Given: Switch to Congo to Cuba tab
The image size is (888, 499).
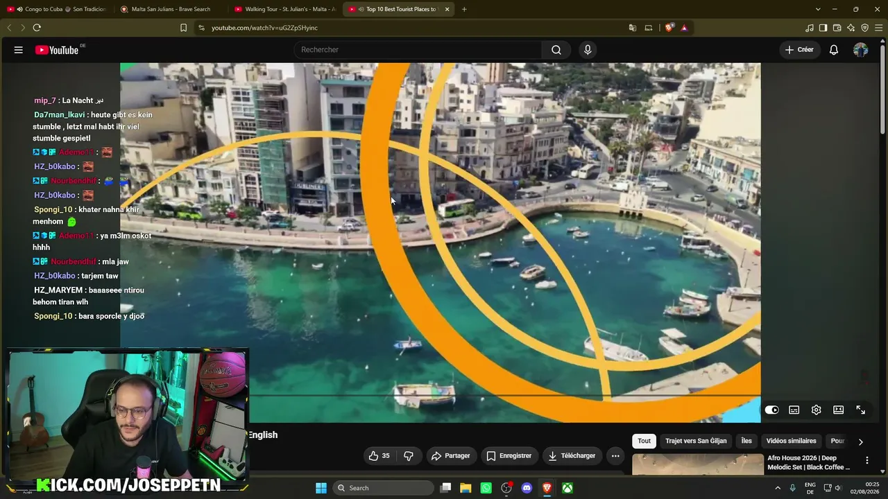Looking at the screenshot, I should [57, 9].
